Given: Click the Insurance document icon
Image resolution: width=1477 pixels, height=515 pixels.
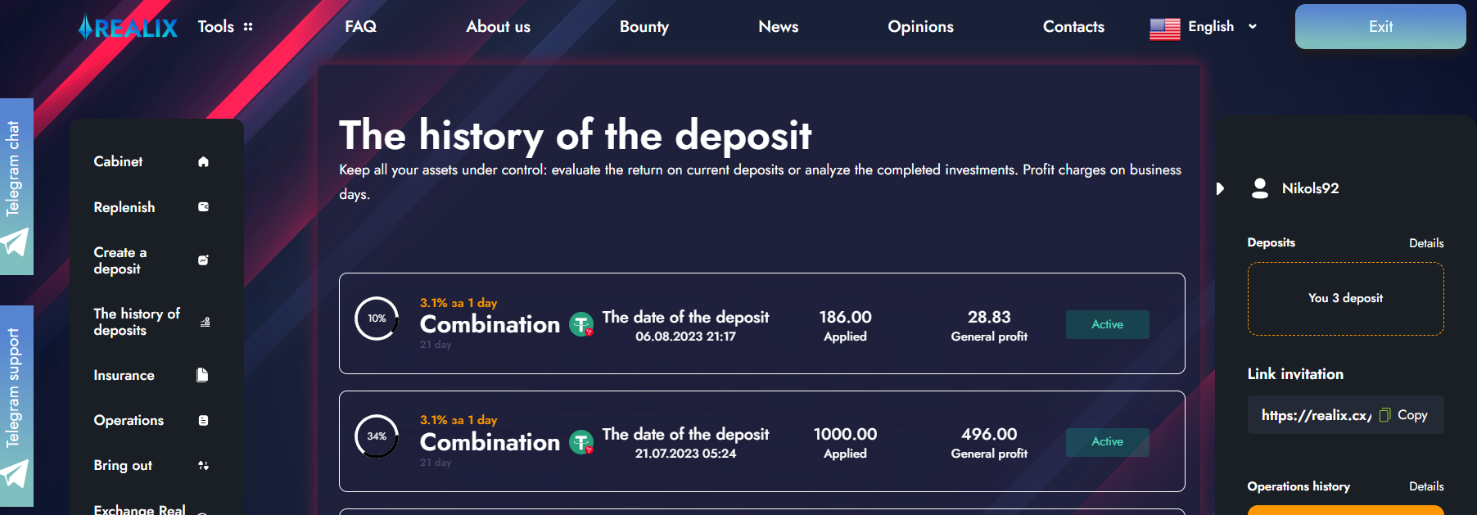Looking at the screenshot, I should (x=203, y=375).
